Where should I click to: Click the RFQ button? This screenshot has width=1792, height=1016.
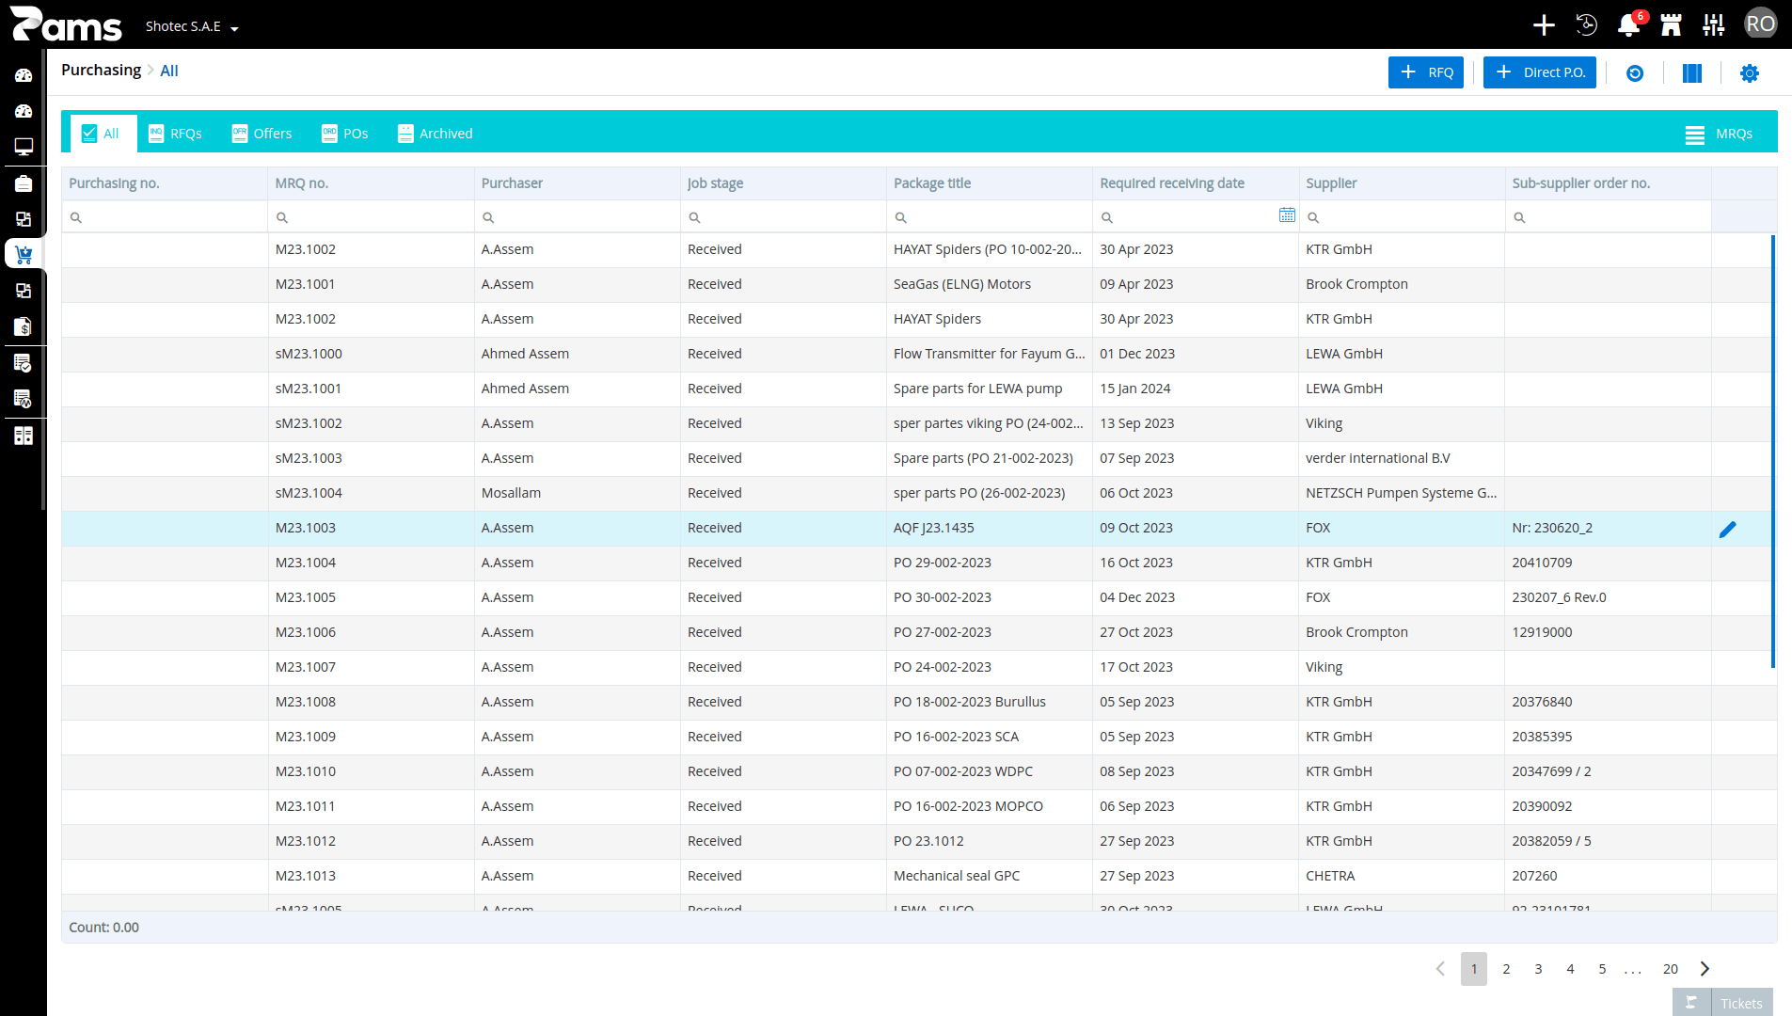(x=1426, y=72)
